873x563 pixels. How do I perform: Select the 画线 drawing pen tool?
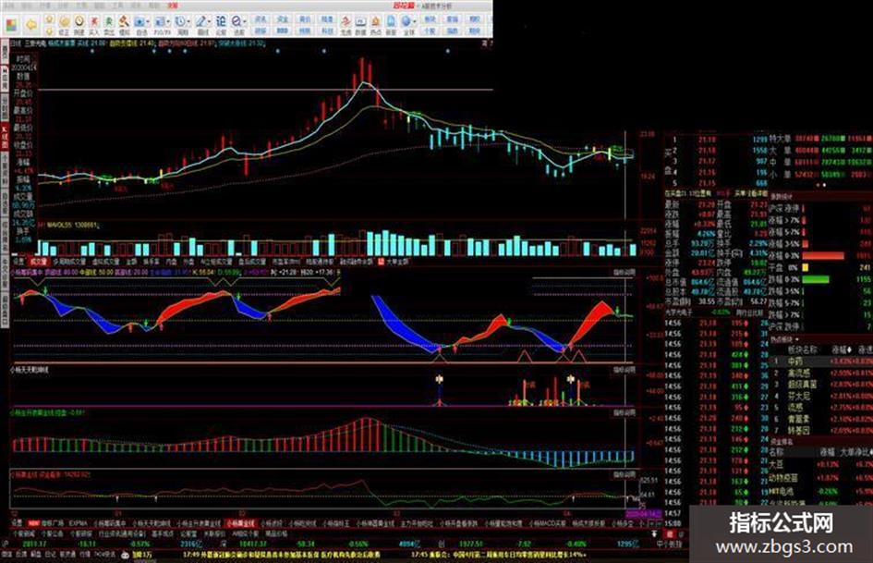[200, 26]
